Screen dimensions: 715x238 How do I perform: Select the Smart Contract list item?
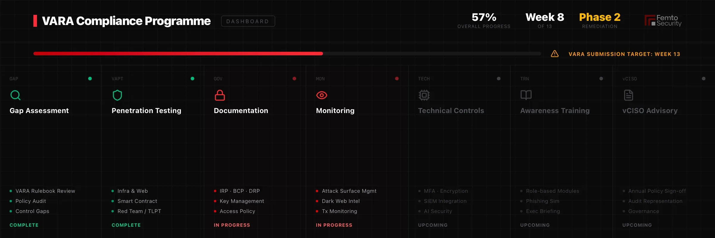(x=137, y=201)
